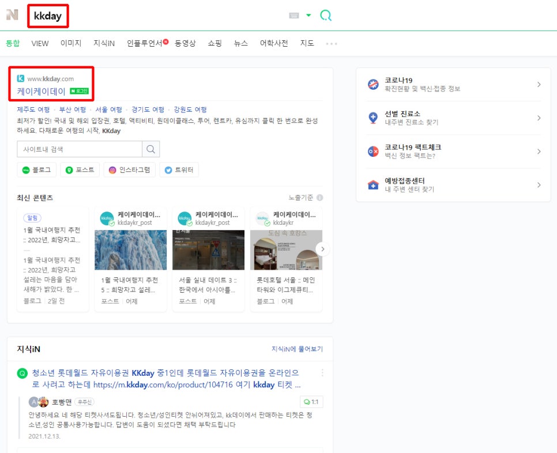Open the 부산 여행 link
Screen dimensions: 557x453
pos(73,110)
